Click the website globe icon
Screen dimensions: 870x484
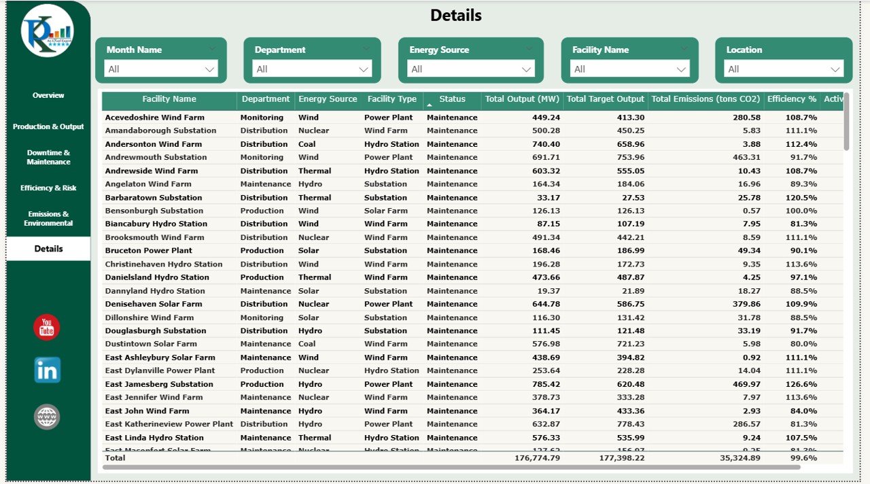click(47, 417)
